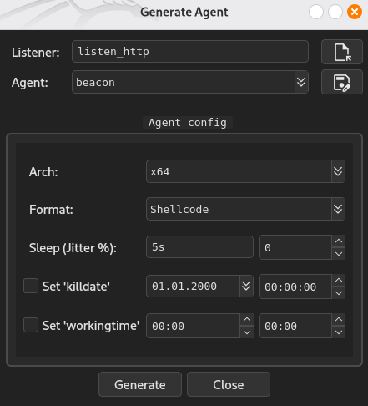Click the Sleep 5s input field
368x406 pixels.
199,247
